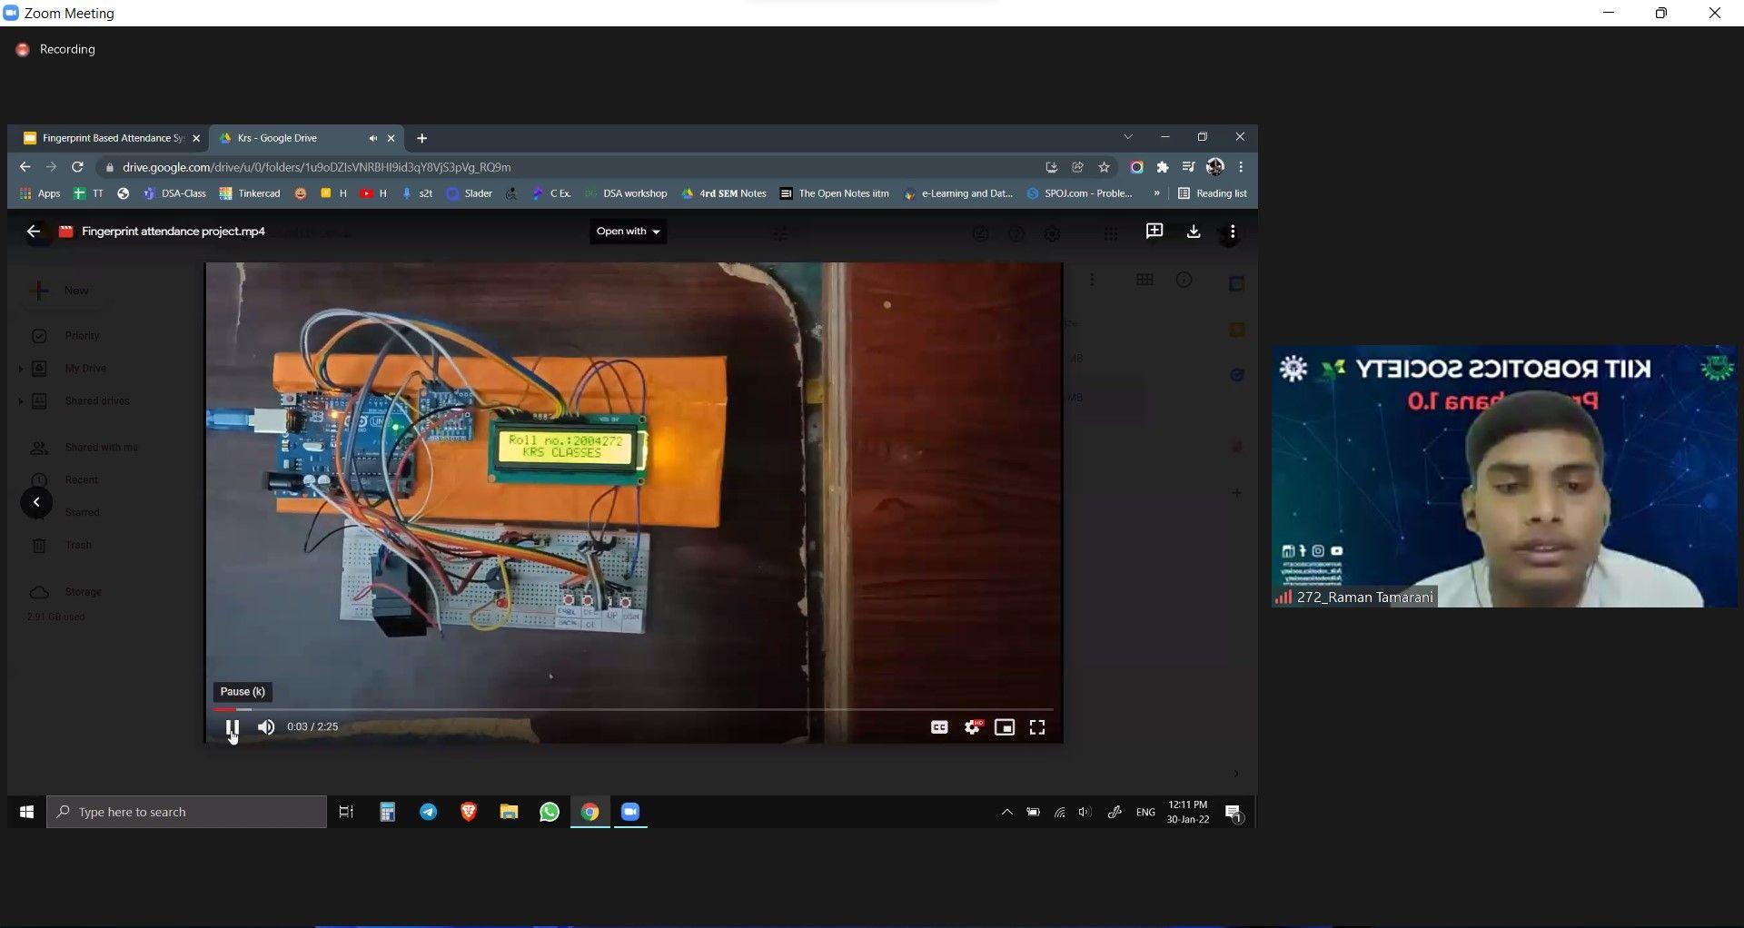
Task: Open Chrome three-dot menu
Action: click(x=1241, y=167)
